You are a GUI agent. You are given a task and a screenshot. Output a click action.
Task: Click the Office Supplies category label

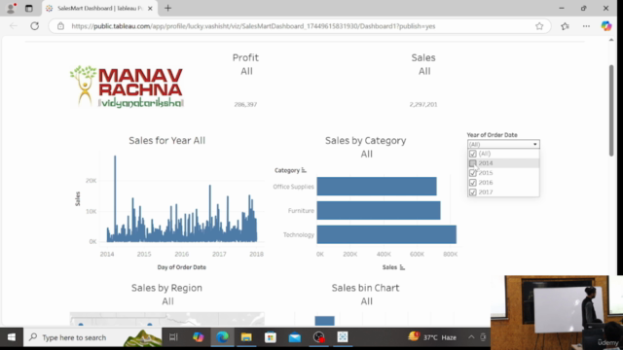(x=293, y=187)
